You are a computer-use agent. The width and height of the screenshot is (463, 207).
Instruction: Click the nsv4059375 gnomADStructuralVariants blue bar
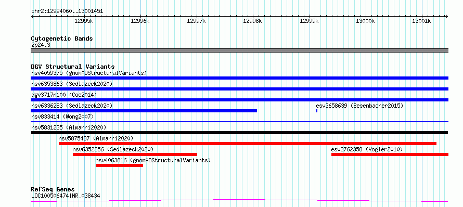point(239,78)
